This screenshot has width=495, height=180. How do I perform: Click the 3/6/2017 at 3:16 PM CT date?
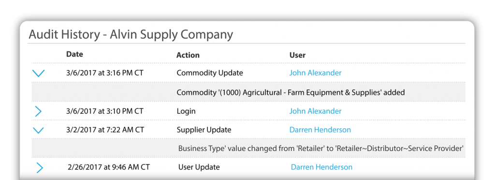pyautogui.click(x=105, y=73)
